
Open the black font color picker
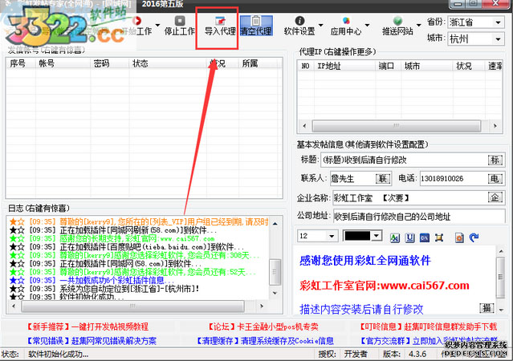point(363,237)
